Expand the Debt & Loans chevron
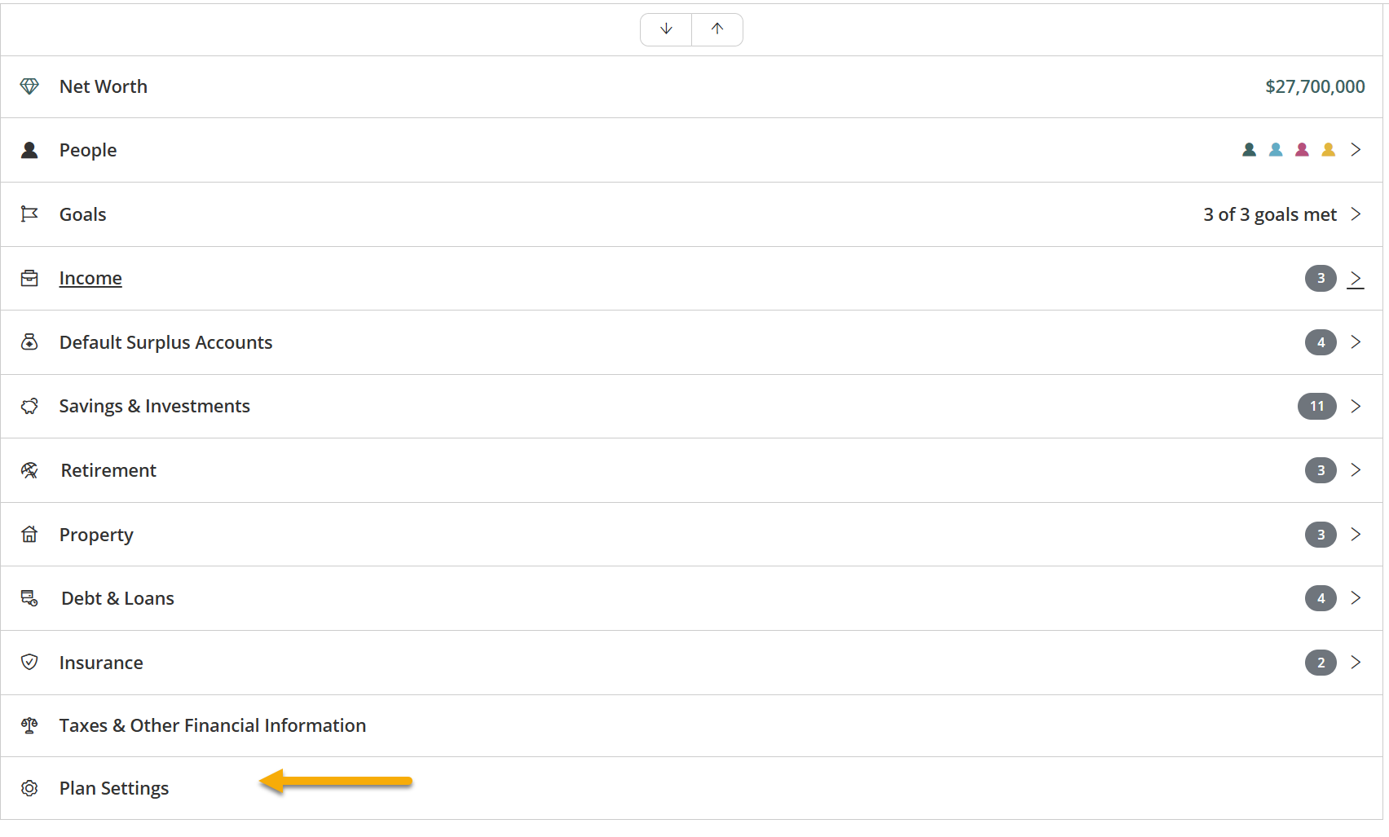Screen dimensions: 1389x837 pyautogui.click(x=1356, y=597)
